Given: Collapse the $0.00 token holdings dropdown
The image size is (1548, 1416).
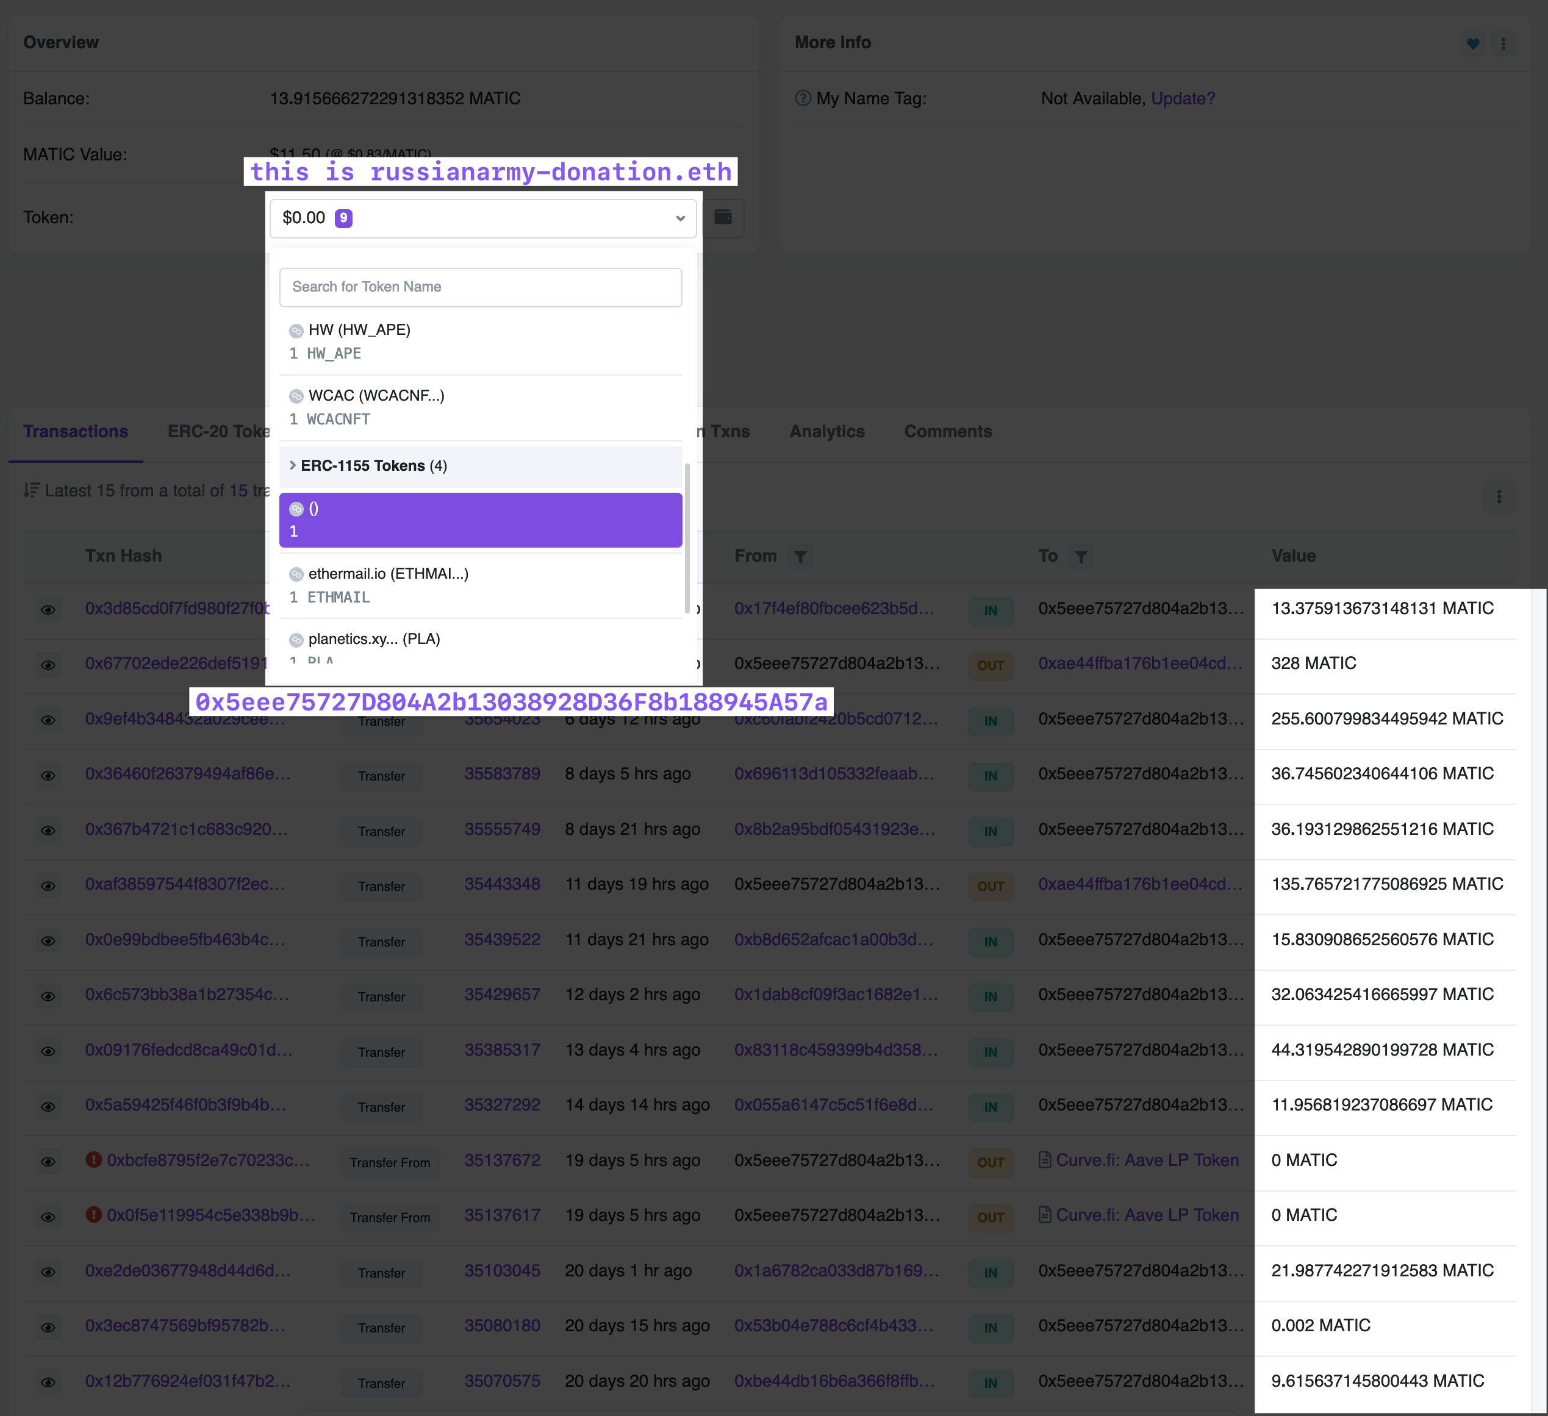Looking at the screenshot, I should click(483, 218).
